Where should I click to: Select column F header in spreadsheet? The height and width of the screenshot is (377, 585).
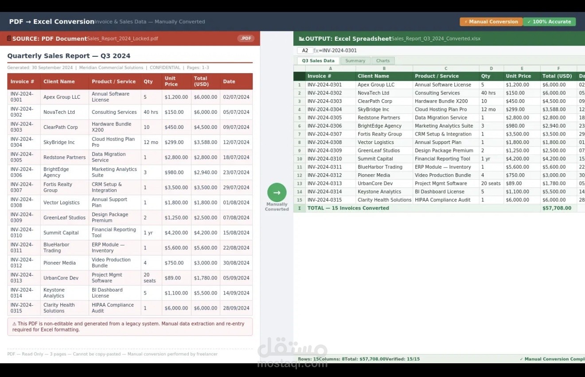click(558, 69)
